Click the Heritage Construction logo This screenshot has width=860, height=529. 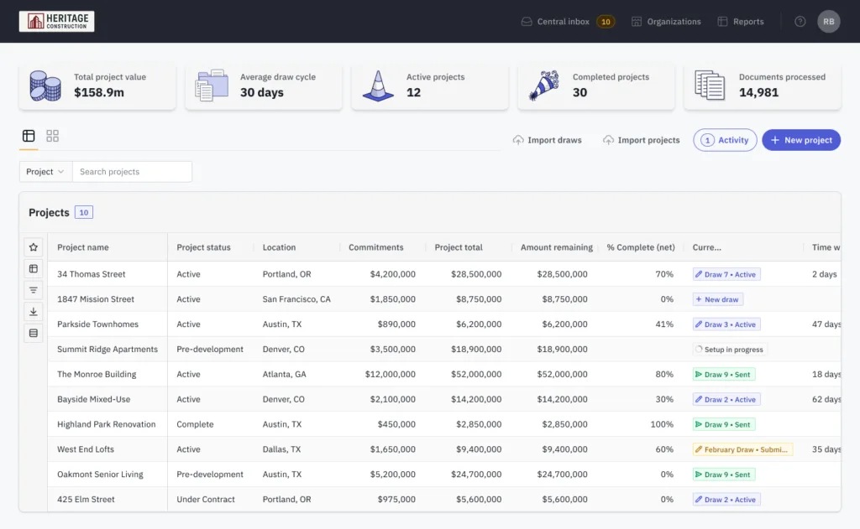click(x=56, y=21)
